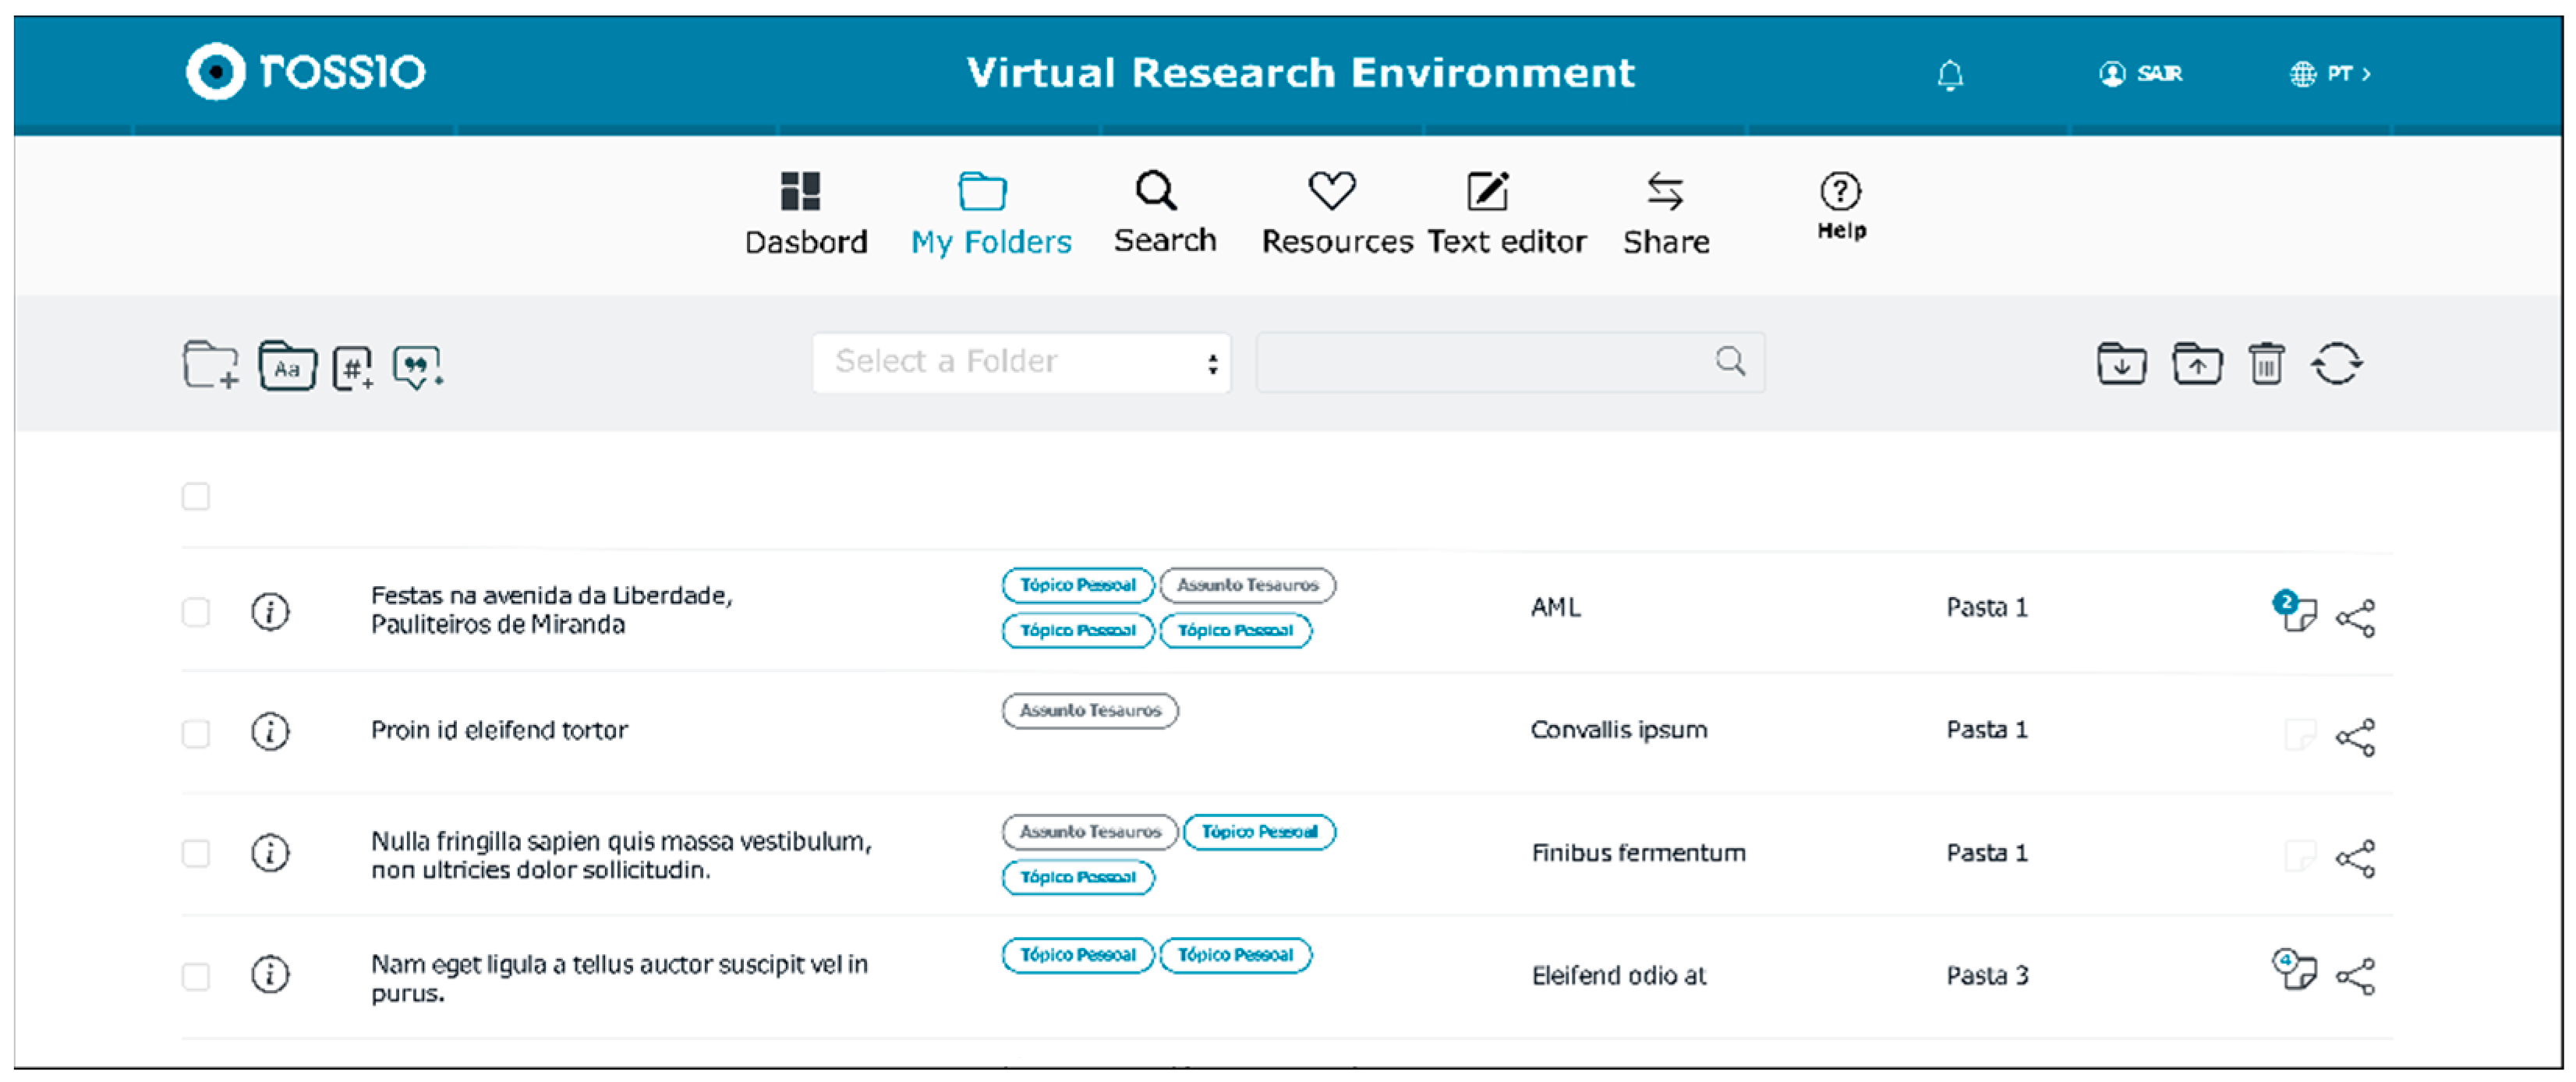Click the upload folder icon
This screenshot has height=1082, width=2576.
pos(2196,364)
